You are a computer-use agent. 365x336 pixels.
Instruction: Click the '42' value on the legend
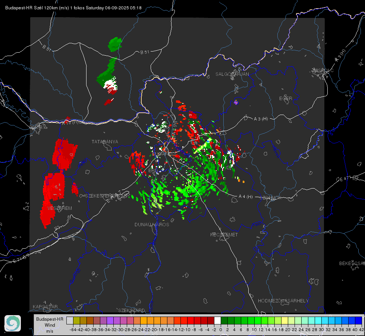pyautogui.click(x=361, y=330)
